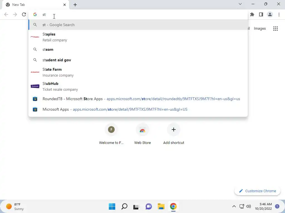Click the Microsoft Store icon beside RoundedTB
The width and height of the screenshot is (285, 213).
[35, 99]
